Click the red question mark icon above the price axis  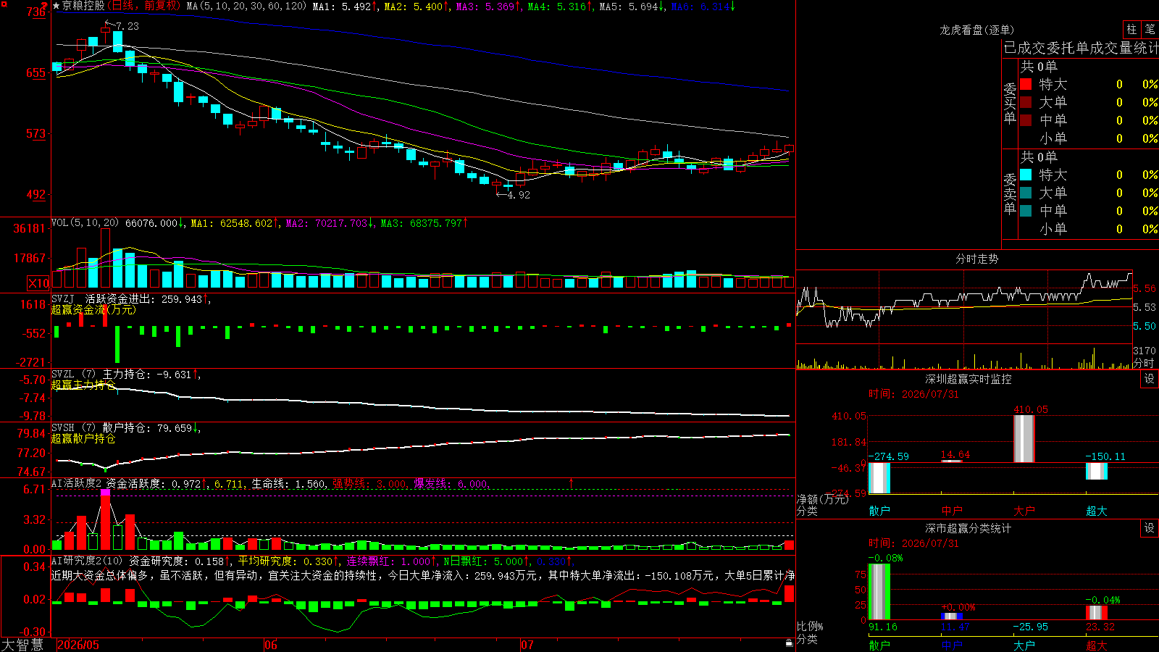(x=45, y=6)
